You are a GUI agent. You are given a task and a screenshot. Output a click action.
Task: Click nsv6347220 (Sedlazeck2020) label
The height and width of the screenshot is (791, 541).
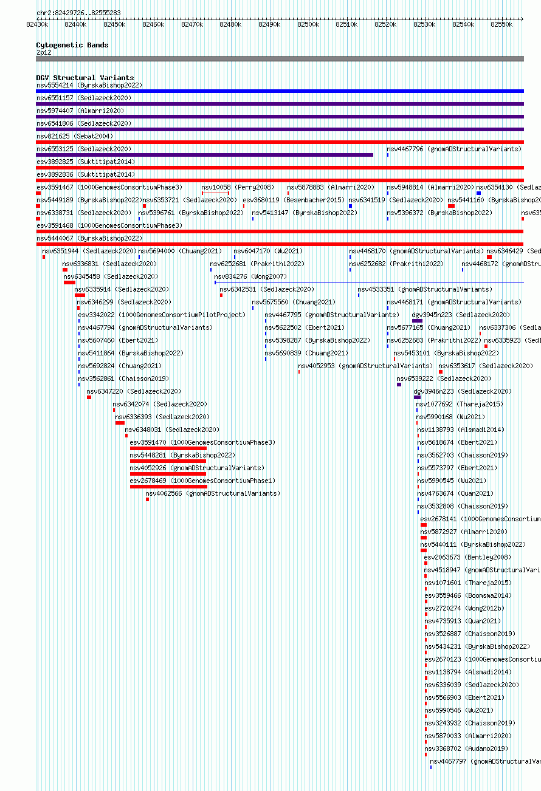click(134, 392)
